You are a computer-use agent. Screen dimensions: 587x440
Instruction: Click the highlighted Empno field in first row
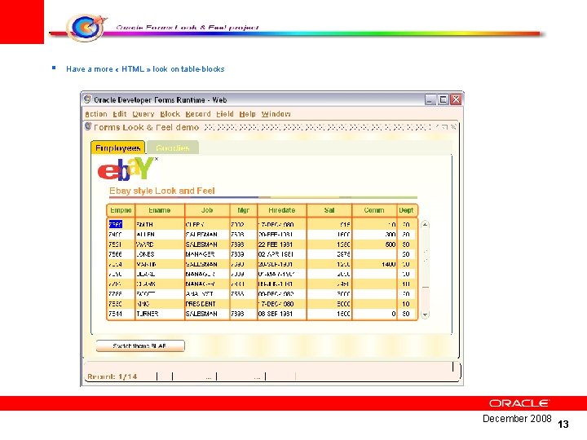pos(116,225)
